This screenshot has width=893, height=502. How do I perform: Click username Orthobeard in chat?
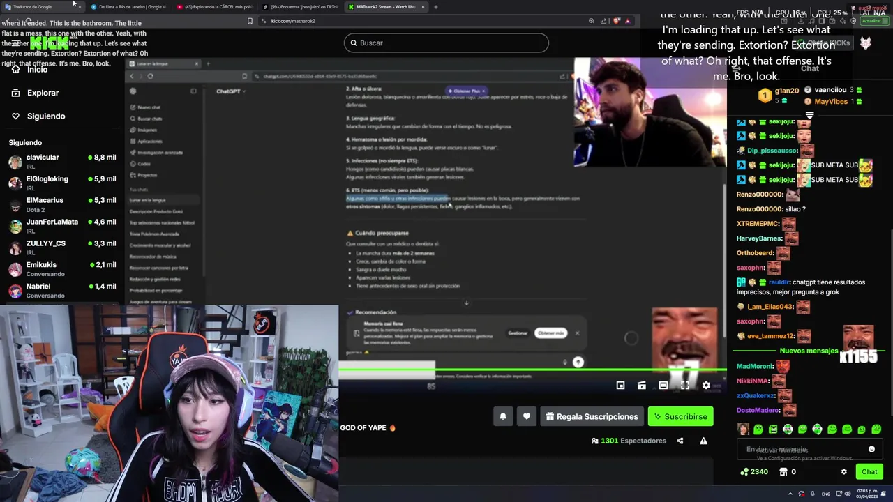[x=755, y=253]
